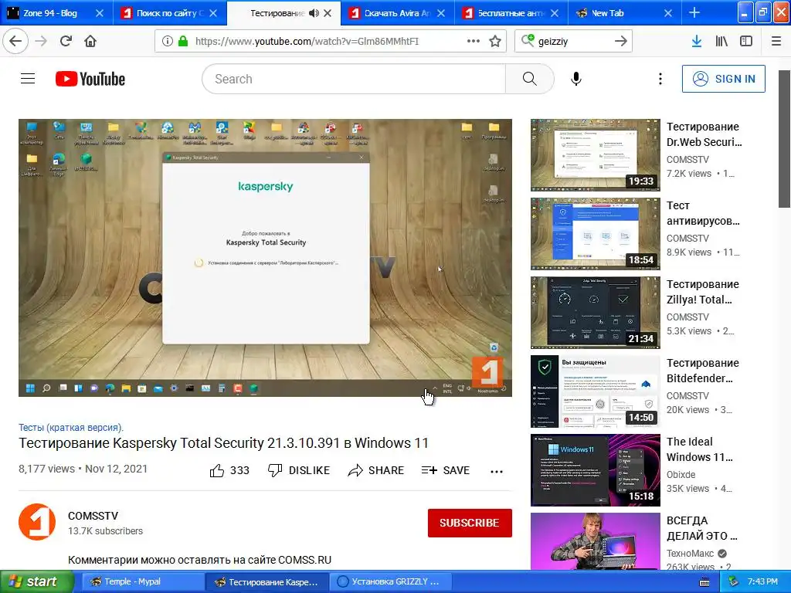Submit the geizziy search with arrow
The height and width of the screenshot is (593, 791).
pos(621,42)
